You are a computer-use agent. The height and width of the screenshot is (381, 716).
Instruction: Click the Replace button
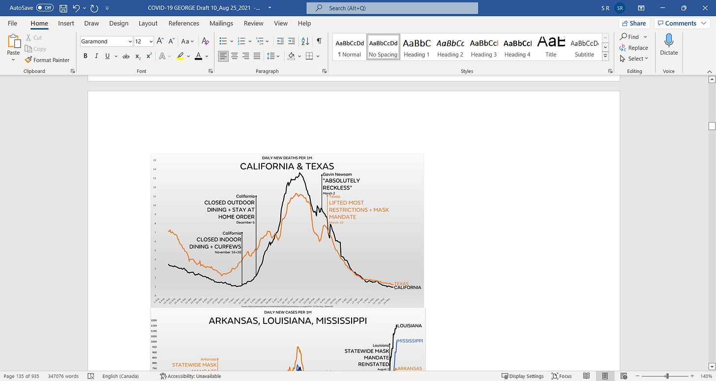click(x=634, y=48)
